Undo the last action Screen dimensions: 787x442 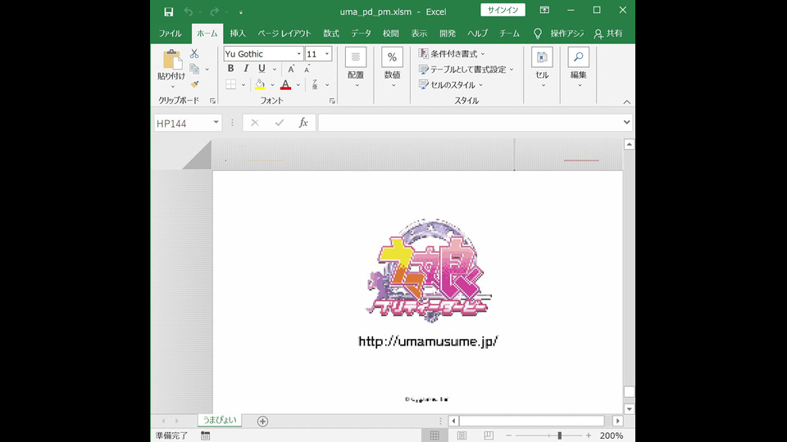[x=189, y=11]
